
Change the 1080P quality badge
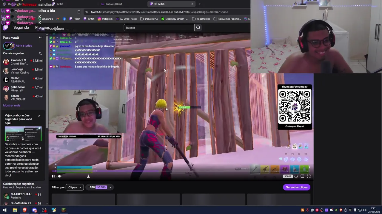point(288,176)
